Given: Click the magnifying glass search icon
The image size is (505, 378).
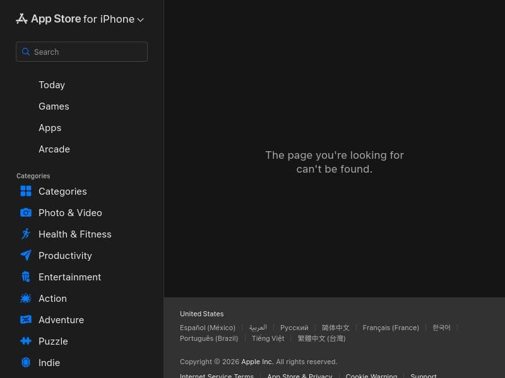Looking at the screenshot, I should click(x=26, y=52).
